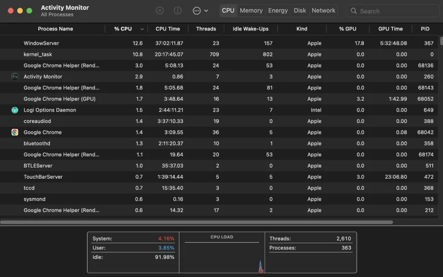Select the sysmond process row
The width and height of the screenshot is (443, 277).
point(219,199)
